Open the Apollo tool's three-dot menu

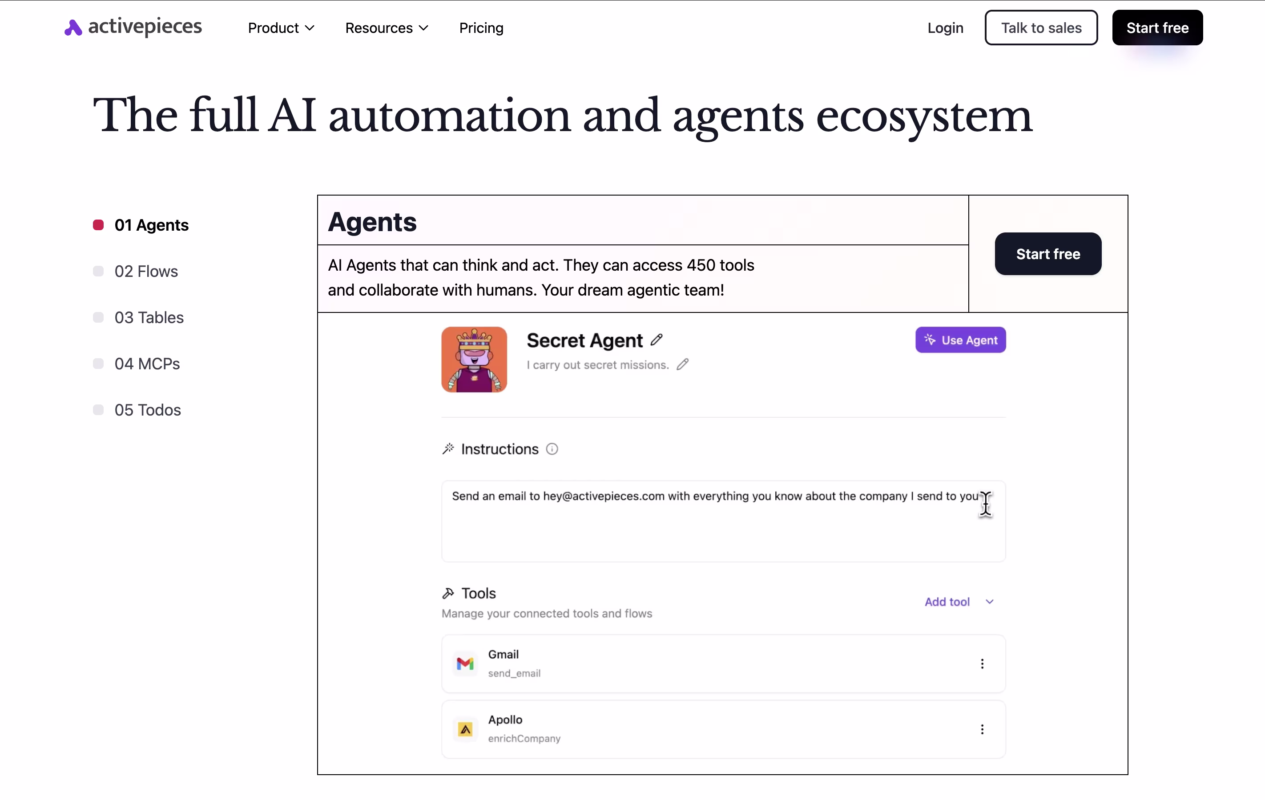pos(982,729)
